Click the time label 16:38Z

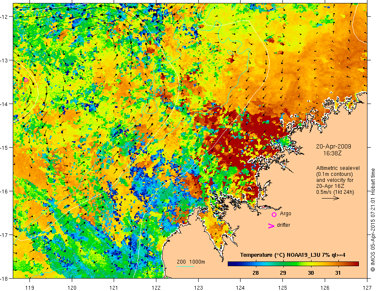(332, 153)
